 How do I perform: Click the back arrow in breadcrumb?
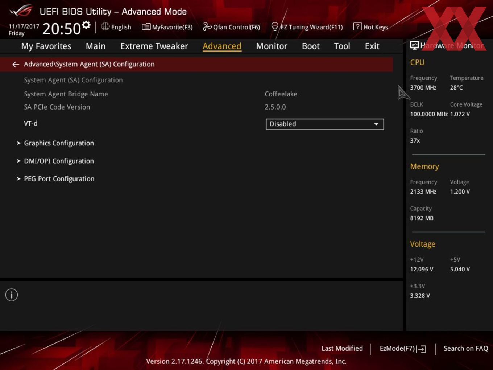16,64
